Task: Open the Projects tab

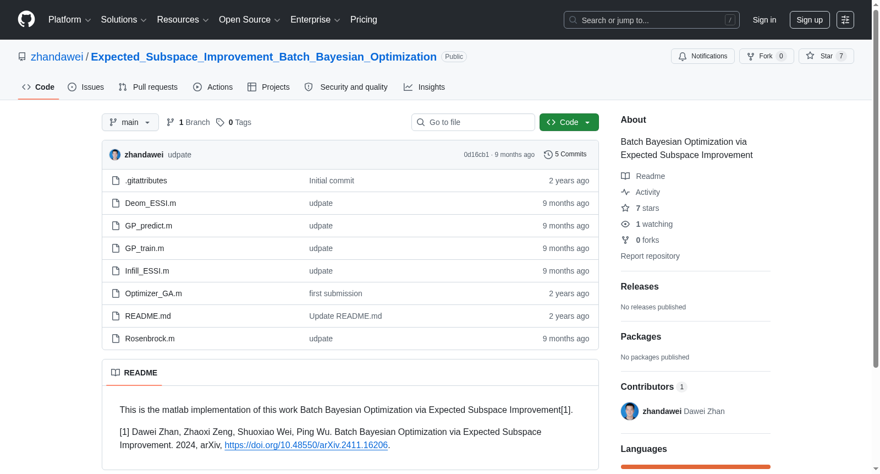Action: 268,87
